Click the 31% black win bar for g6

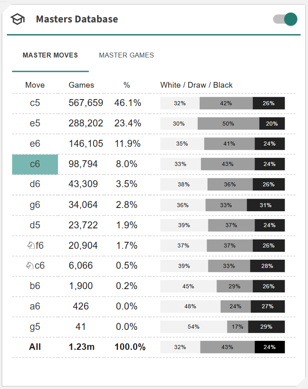pyautogui.click(x=266, y=205)
